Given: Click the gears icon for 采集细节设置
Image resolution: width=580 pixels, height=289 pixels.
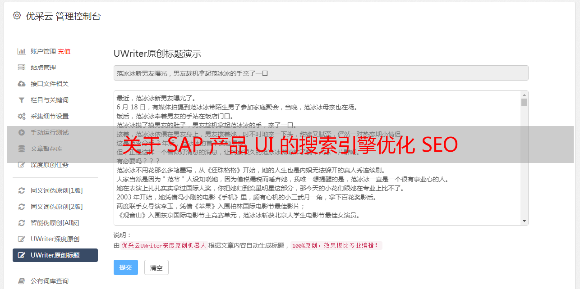Looking at the screenshot, I should 21,116.
